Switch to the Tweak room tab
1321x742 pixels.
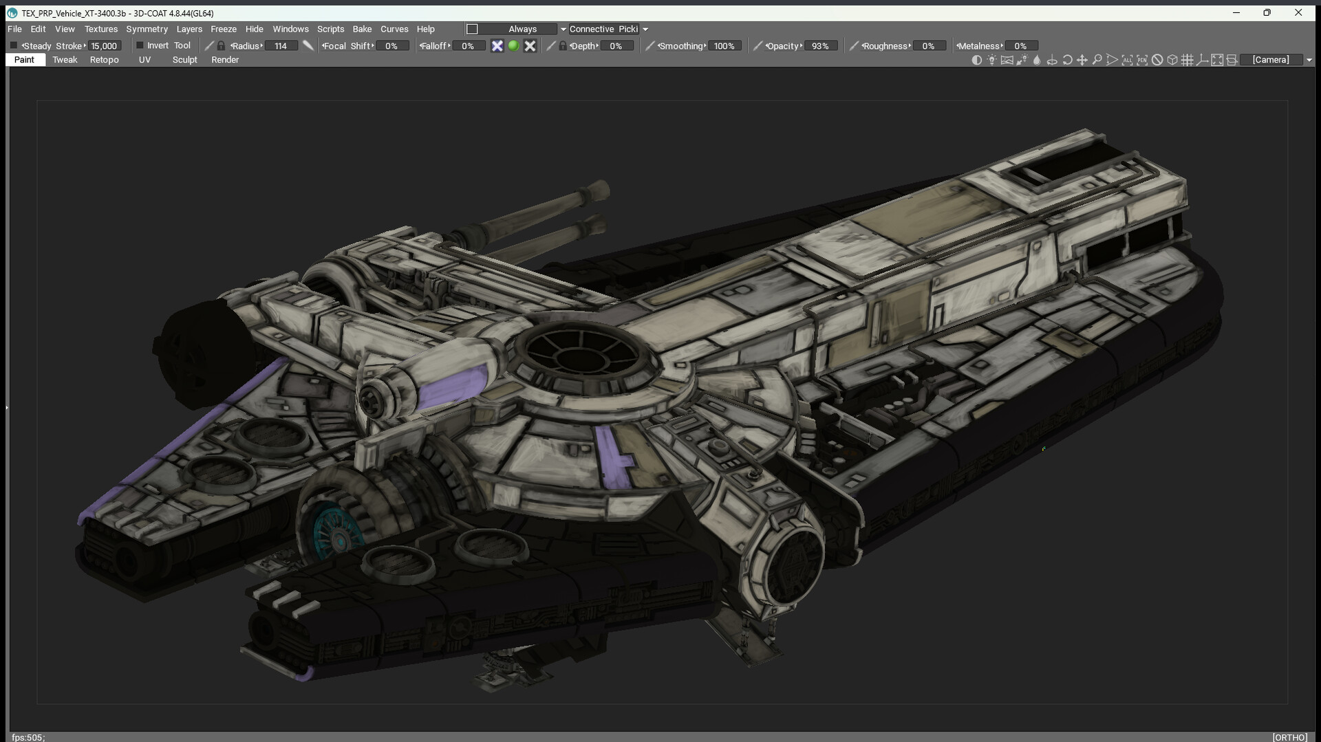[x=65, y=60]
